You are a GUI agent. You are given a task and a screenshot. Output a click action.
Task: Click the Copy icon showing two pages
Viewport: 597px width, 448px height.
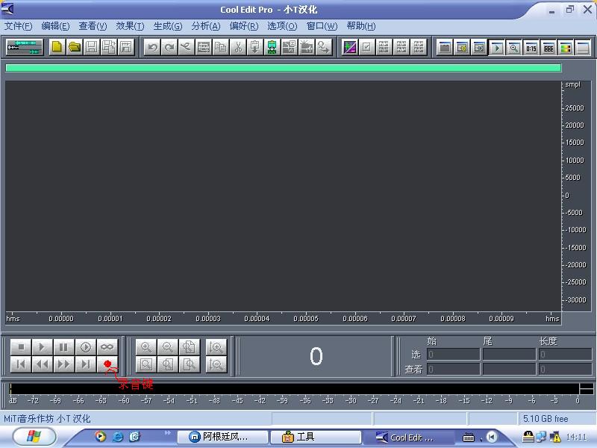(x=221, y=47)
